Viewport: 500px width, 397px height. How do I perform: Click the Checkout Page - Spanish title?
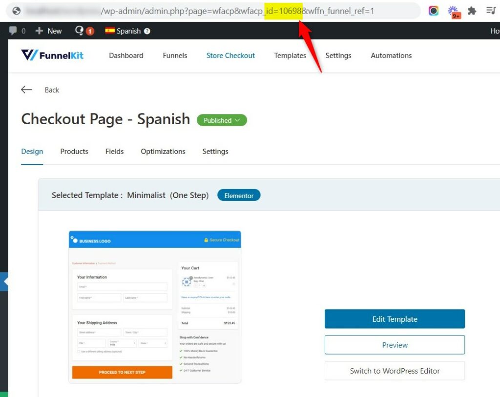pos(105,119)
